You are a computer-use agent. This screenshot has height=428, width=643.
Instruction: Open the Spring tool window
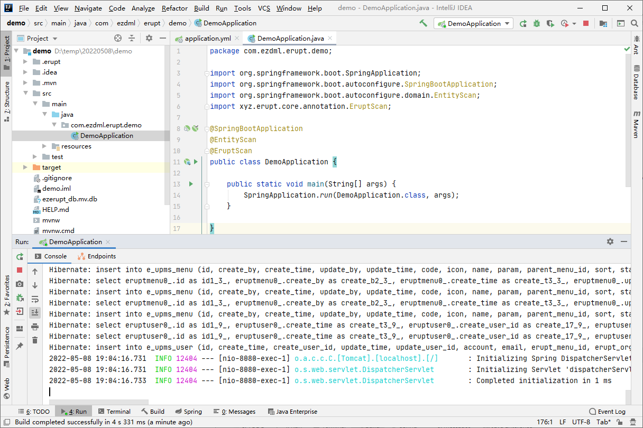coord(188,411)
